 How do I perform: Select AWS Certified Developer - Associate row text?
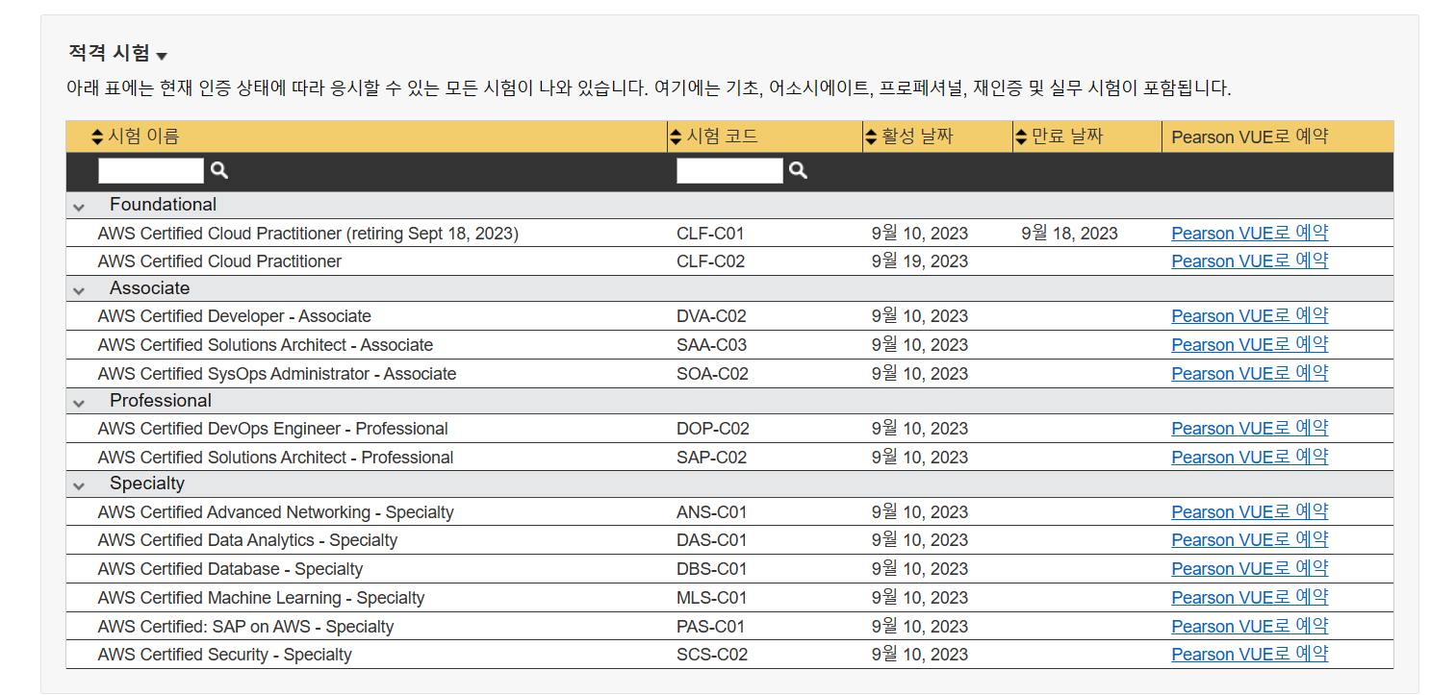234,316
